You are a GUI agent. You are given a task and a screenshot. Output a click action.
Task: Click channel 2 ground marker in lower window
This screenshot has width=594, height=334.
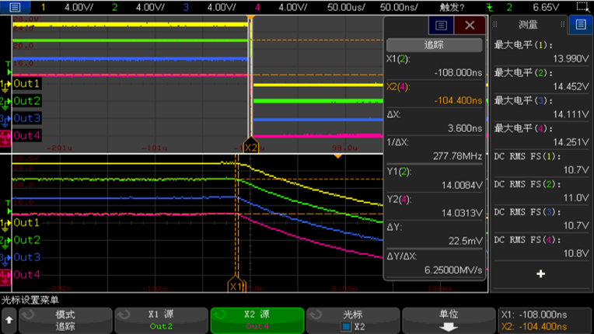(5, 242)
